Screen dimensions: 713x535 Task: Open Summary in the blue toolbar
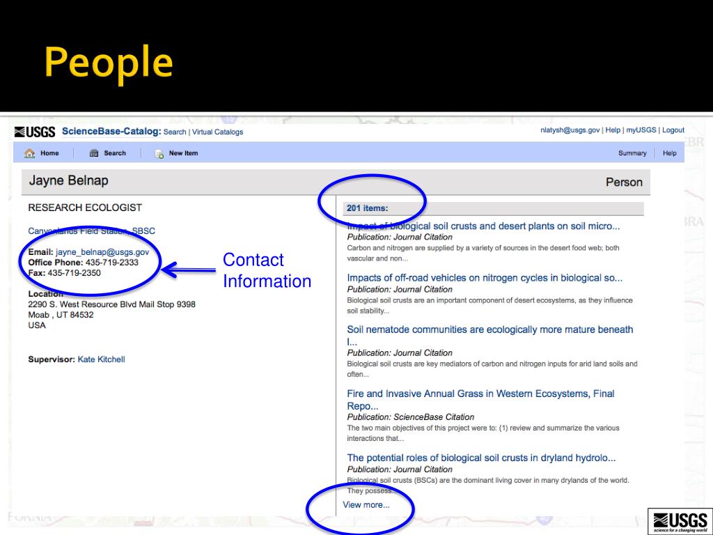tap(632, 153)
